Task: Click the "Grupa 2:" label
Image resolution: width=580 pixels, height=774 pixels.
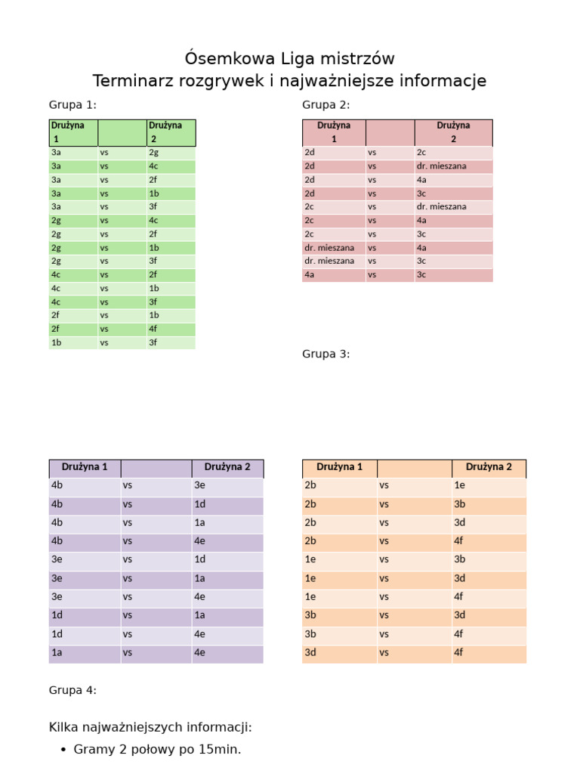Action: pyautogui.click(x=325, y=105)
